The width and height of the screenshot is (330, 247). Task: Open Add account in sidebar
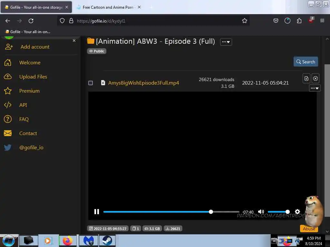35,47
